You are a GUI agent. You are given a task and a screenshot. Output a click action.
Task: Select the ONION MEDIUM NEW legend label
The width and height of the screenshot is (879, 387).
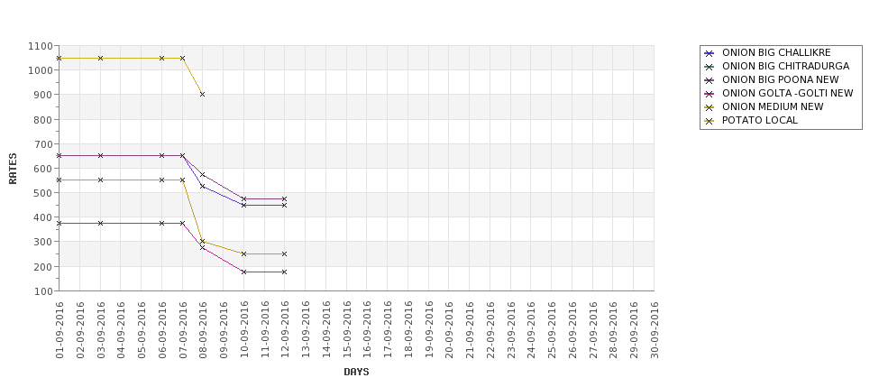(x=773, y=107)
